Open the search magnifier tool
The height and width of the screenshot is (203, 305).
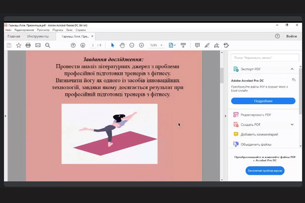(47, 45)
